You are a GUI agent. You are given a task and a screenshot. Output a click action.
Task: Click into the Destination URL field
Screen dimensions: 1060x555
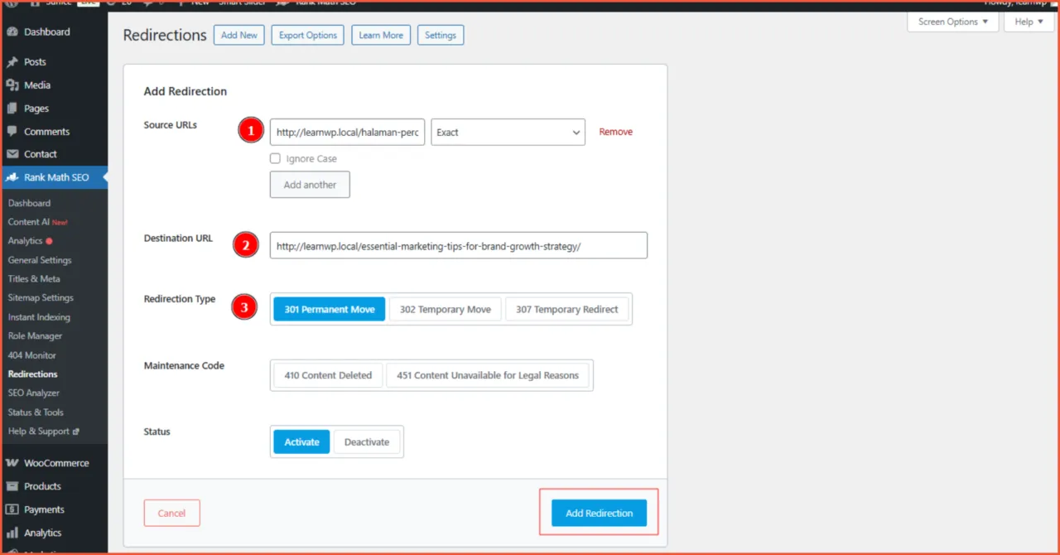click(x=458, y=246)
